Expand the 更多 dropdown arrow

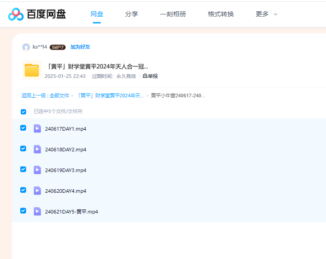coord(276,14)
